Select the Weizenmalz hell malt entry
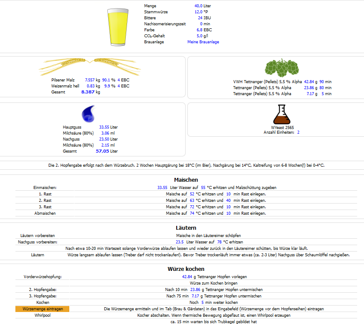Image resolution: width=364 pixels, height=324 pixels. [x=65, y=86]
